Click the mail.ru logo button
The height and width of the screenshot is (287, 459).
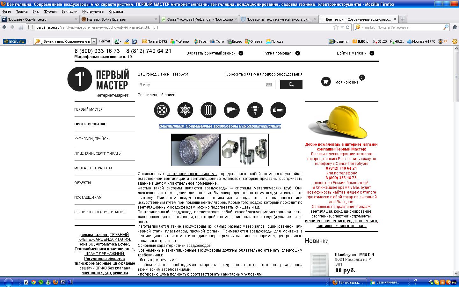(14, 41)
